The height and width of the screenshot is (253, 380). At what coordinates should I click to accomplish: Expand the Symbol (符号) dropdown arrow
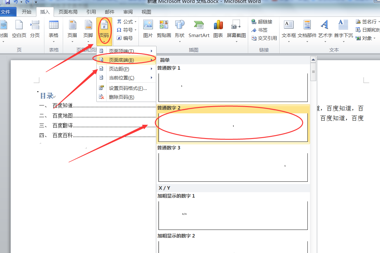click(135, 30)
